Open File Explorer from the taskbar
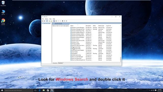163x92 pixels. (44, 90)
